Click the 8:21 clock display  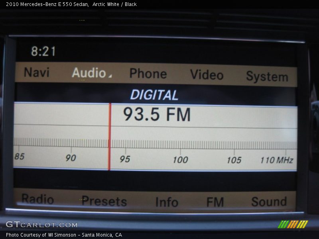[x=43, y=51]
